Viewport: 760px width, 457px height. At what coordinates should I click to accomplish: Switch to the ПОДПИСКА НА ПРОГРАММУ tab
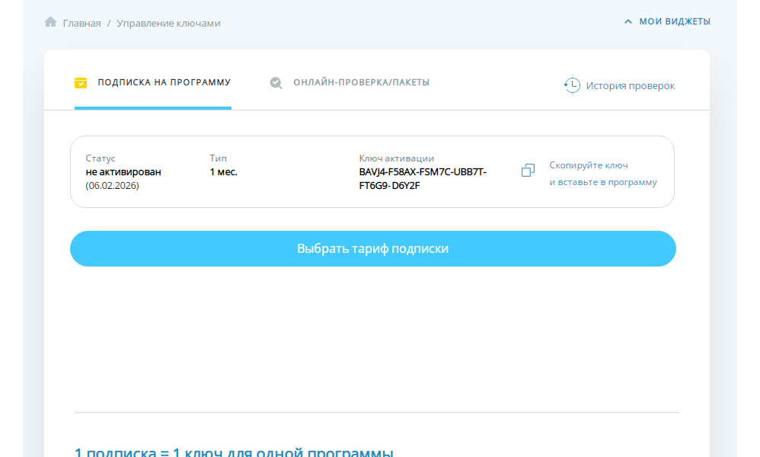click(164, 82)
